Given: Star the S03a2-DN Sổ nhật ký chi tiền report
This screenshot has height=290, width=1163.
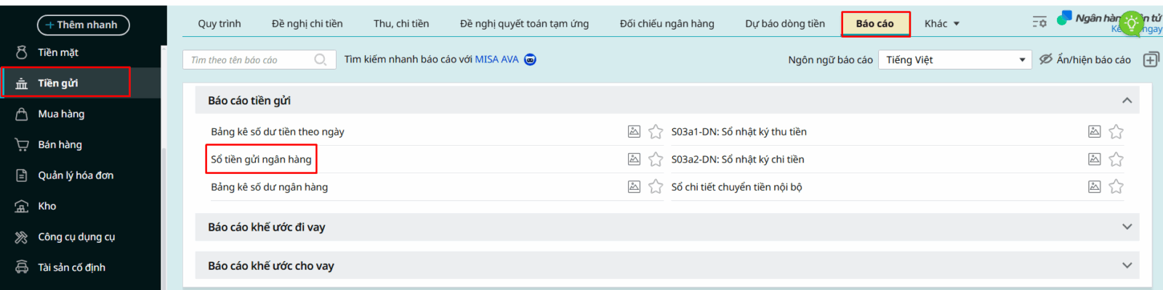Looking at the screenshot, I should point(1116,159).
